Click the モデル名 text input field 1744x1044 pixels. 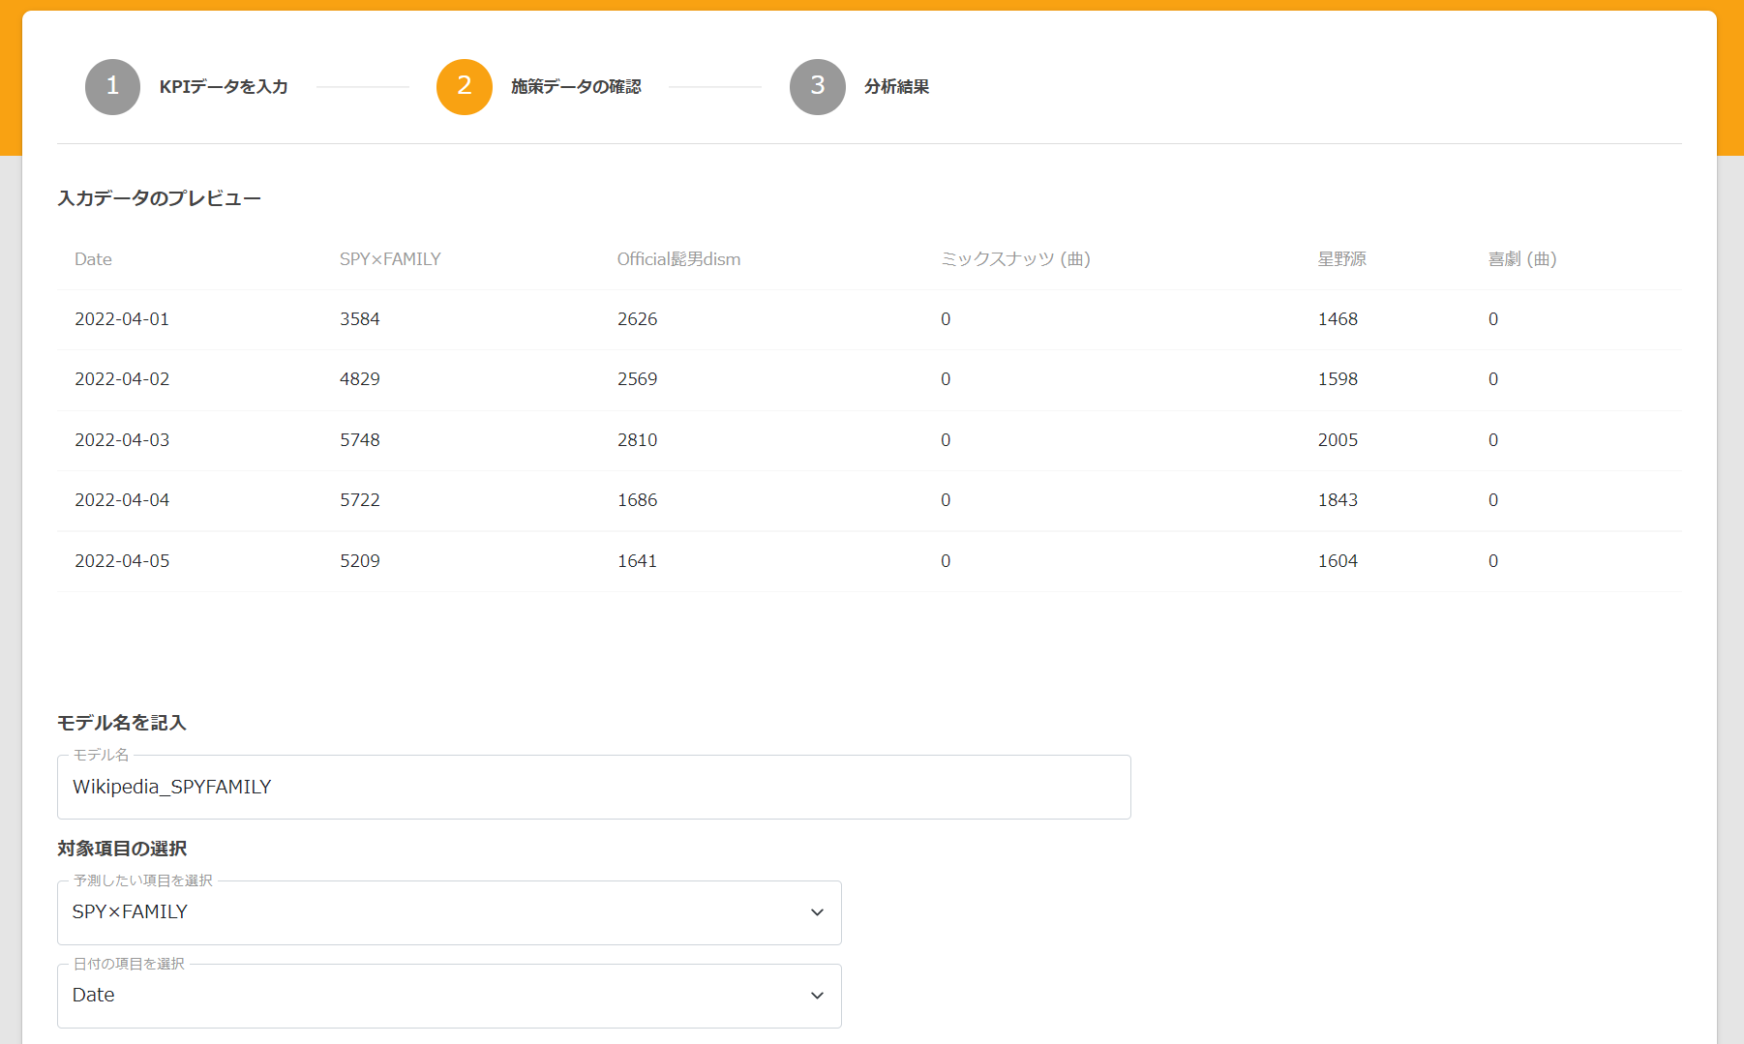point(593,788)
